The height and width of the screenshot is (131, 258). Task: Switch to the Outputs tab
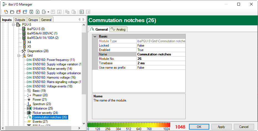20,20
